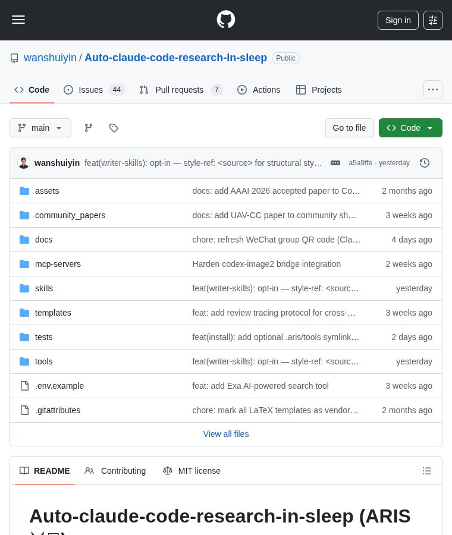
Task: Click folder icon beside docs
Action: (24, 240)
